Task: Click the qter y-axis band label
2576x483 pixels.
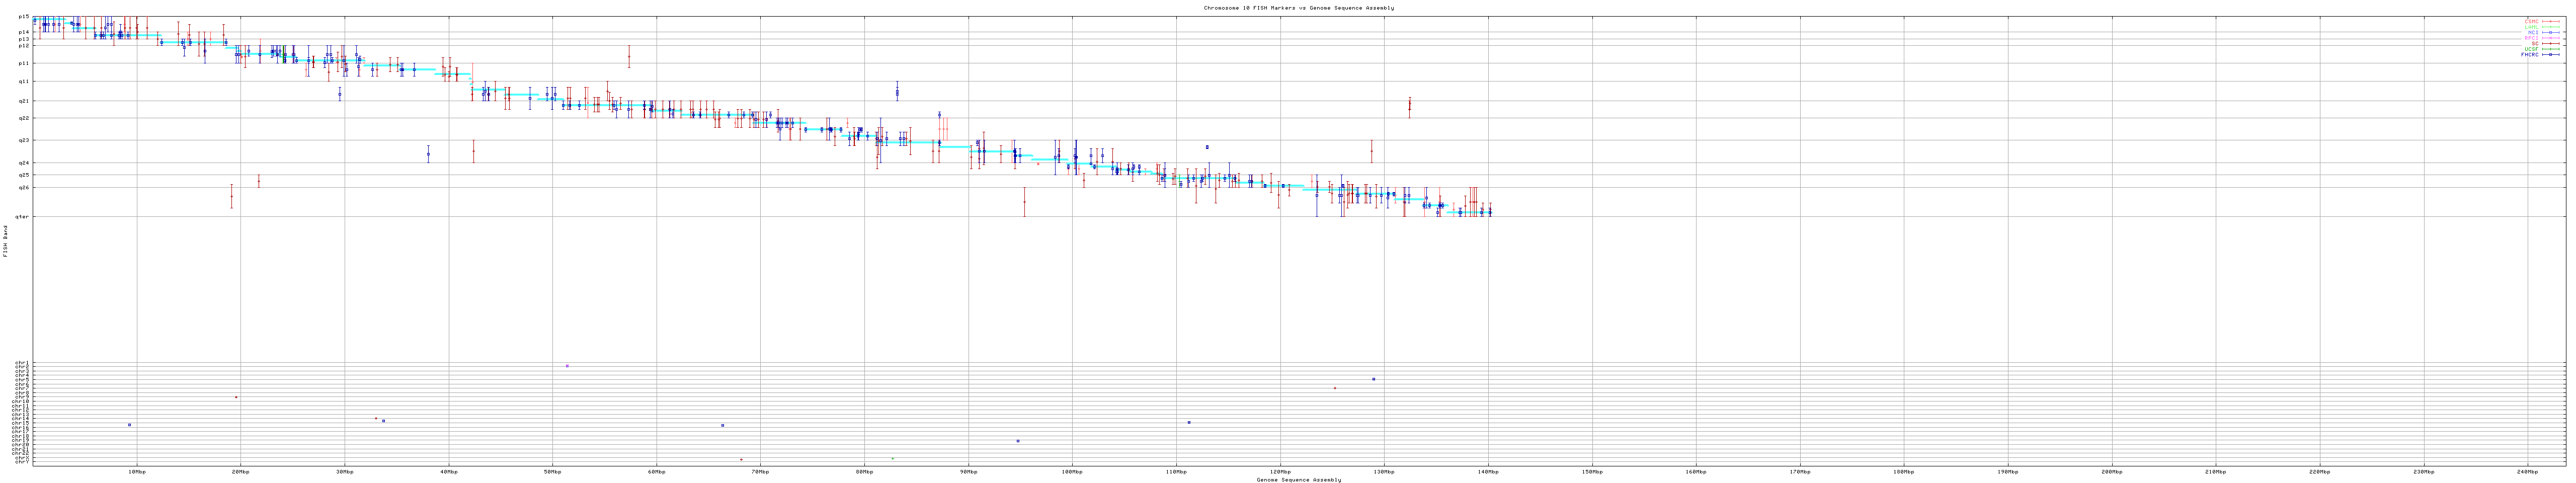Action: coord(22,217)
